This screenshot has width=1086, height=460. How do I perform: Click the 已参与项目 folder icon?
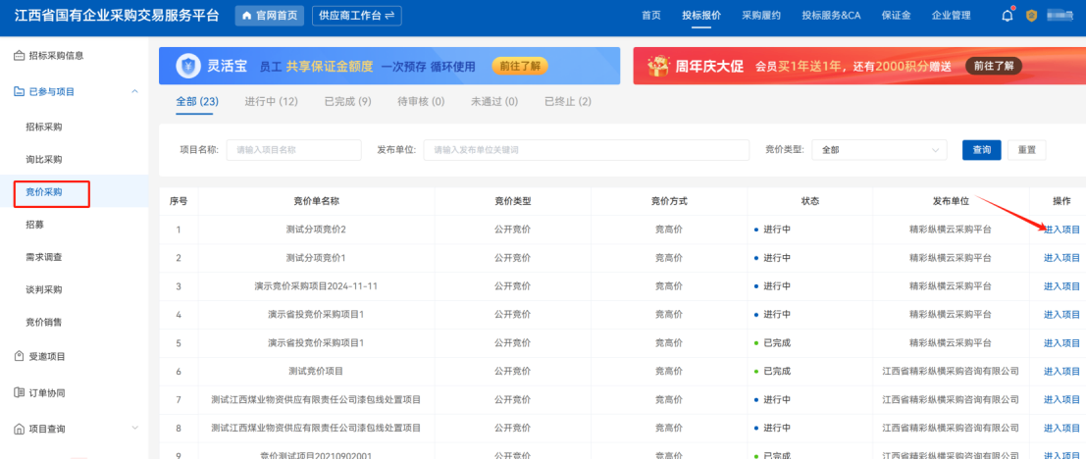click(x=20, y=91)
